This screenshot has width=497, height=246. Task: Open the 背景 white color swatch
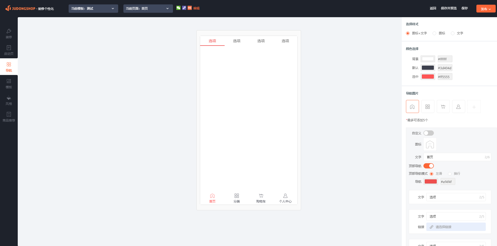(428, 59)
